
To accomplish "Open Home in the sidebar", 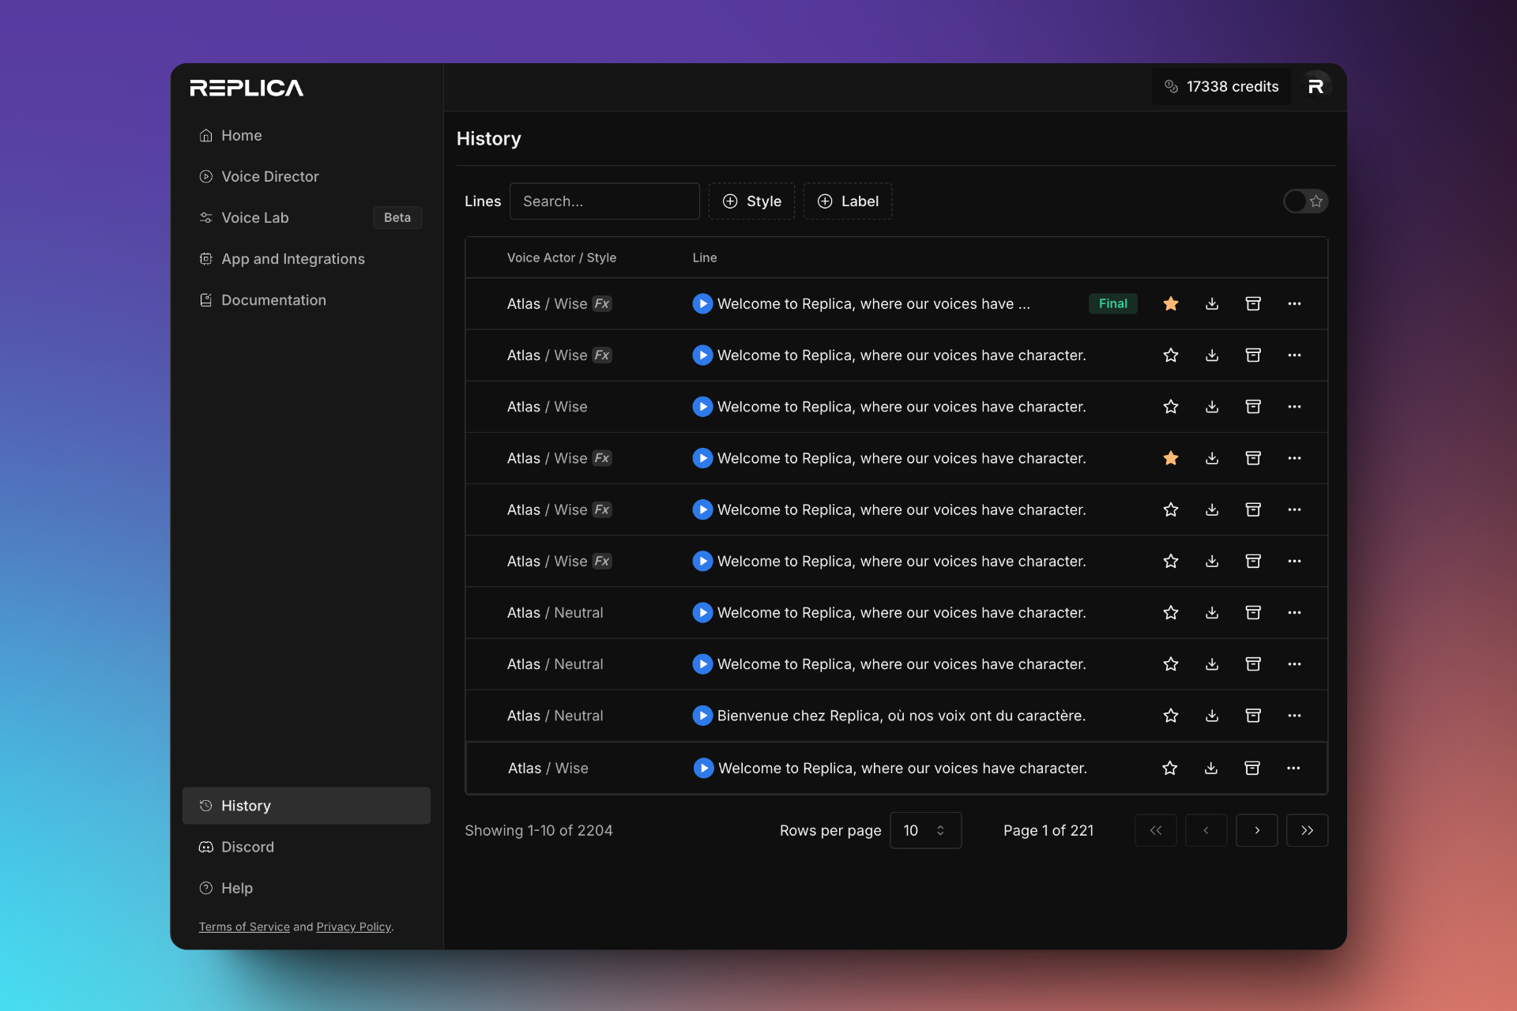I will [306, 135].
